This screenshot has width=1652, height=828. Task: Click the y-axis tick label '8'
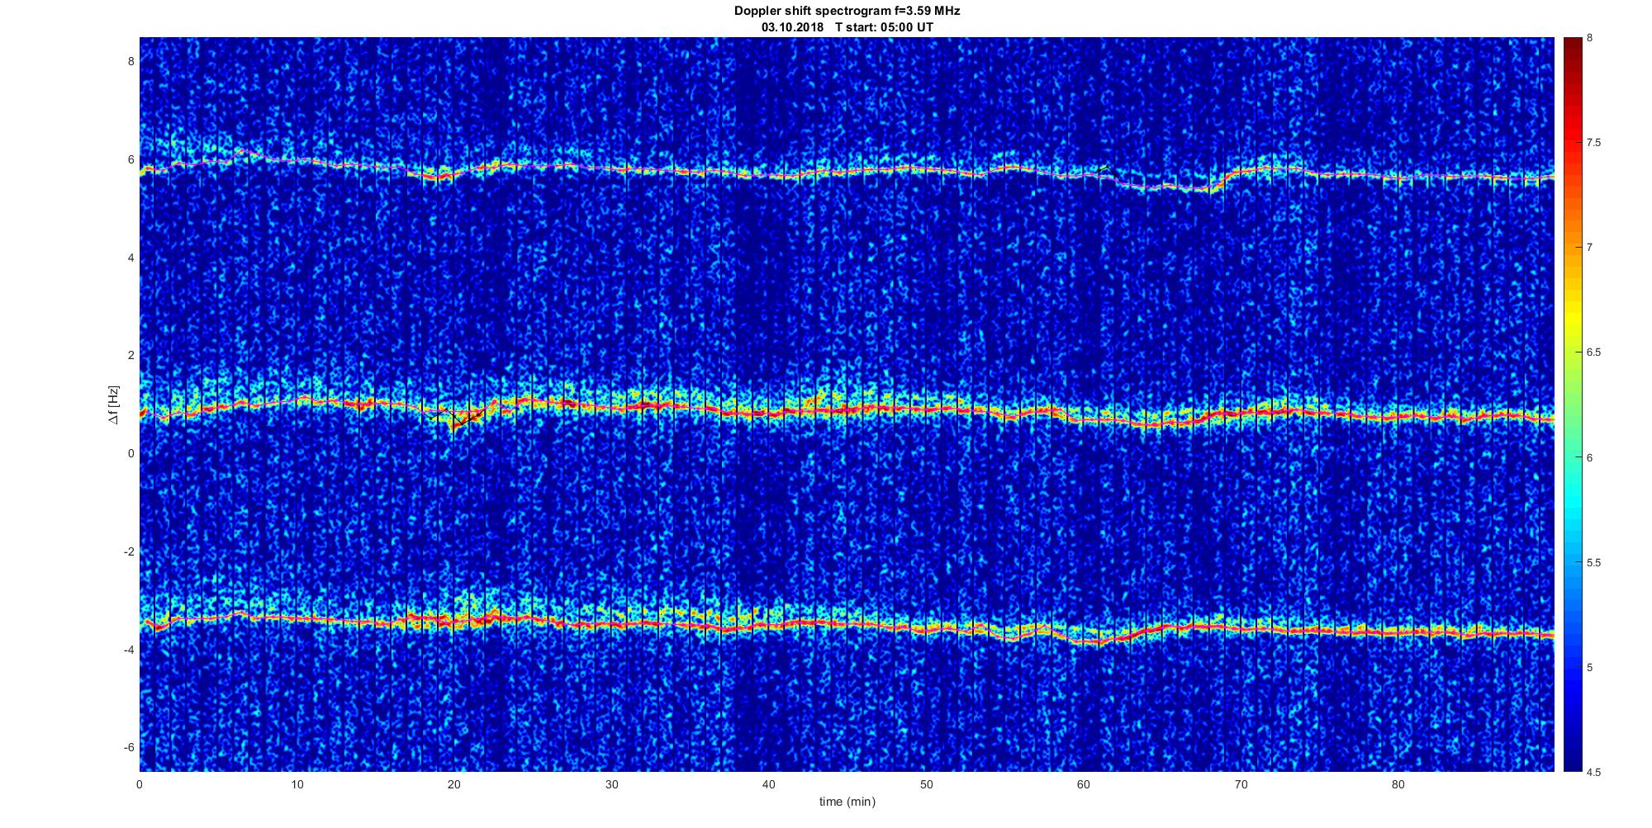point(131,61)
